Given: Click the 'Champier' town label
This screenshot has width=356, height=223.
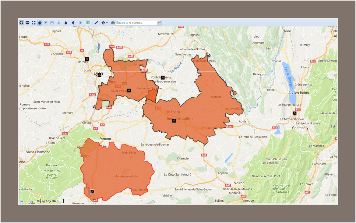Looking at the screenshot, I should [x=183, y=159].
